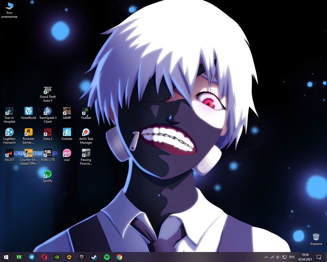Open the network status tray icon
Viewport: 327px width, 262px height.
[x=285, y=257]
